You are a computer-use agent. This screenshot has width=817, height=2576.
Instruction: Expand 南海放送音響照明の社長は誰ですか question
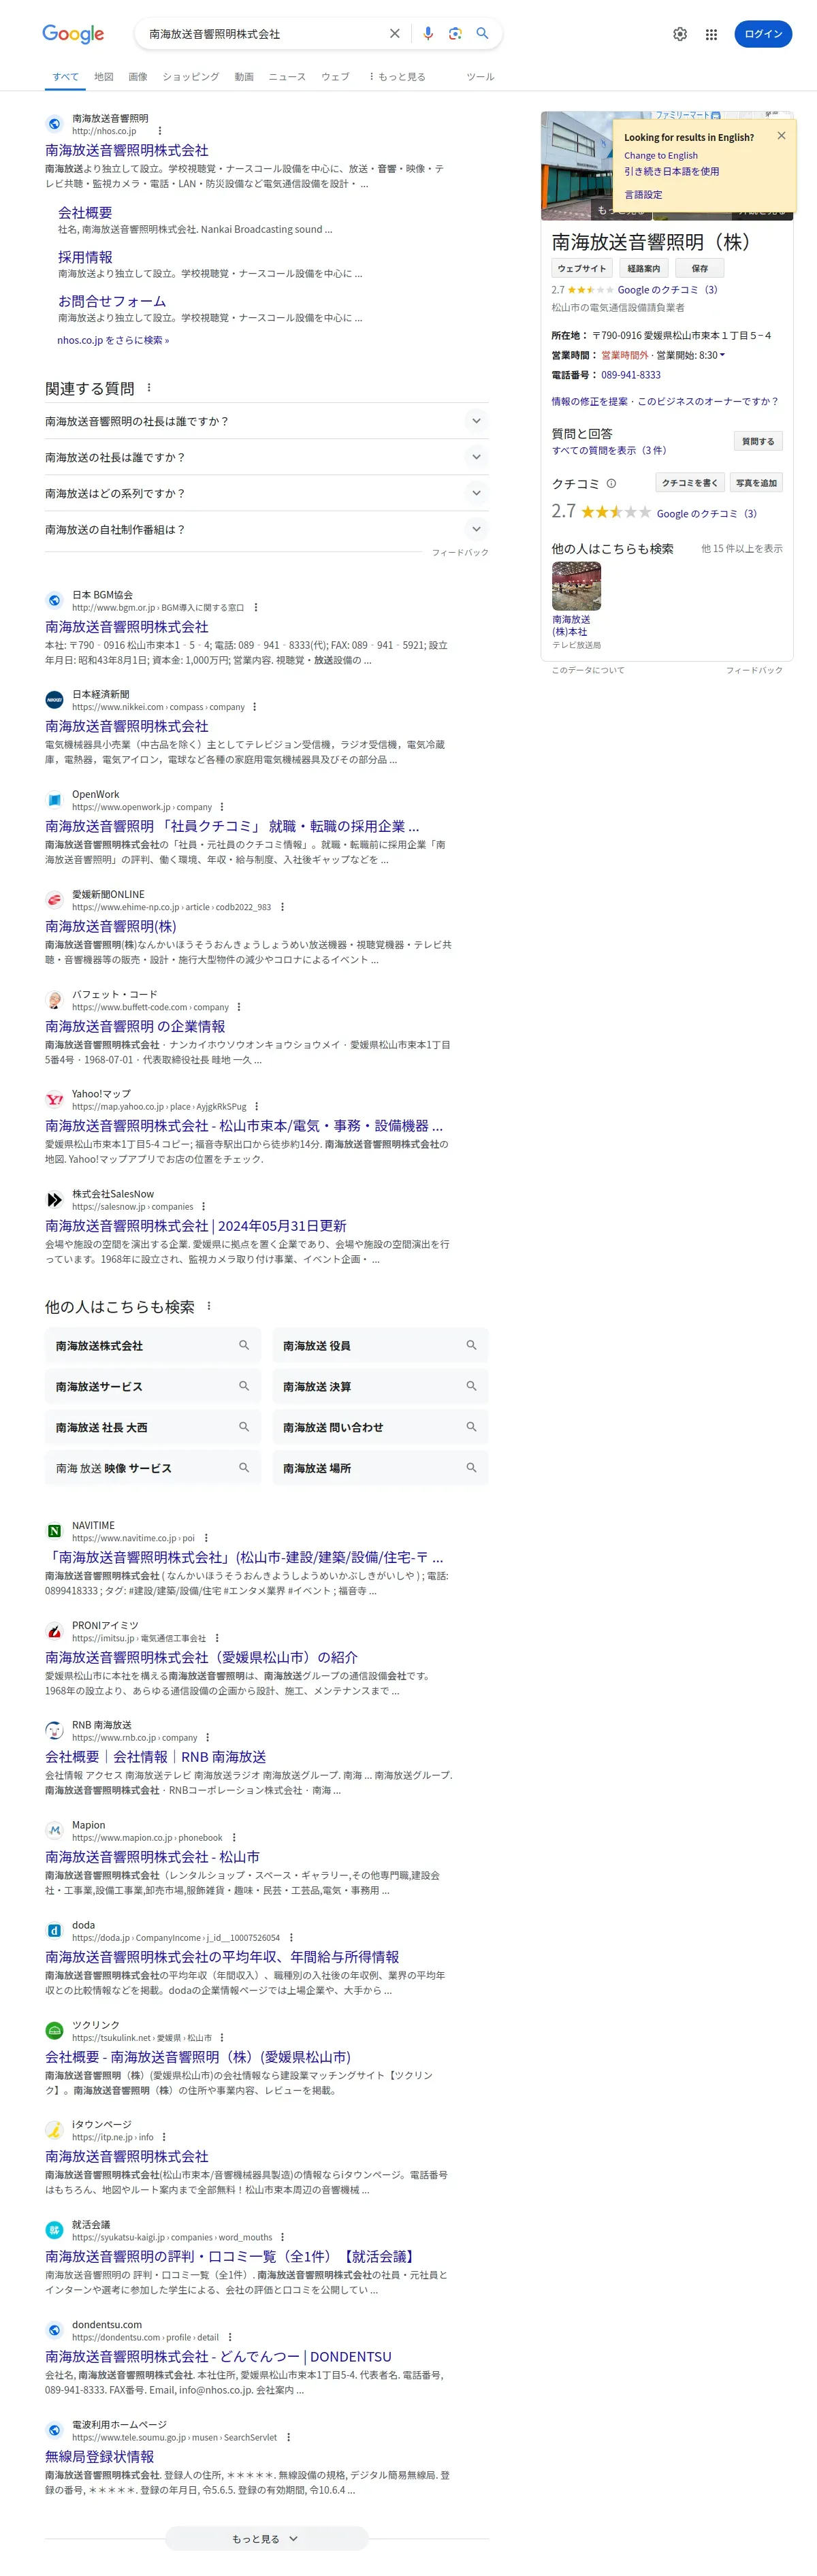coord(266,421)
